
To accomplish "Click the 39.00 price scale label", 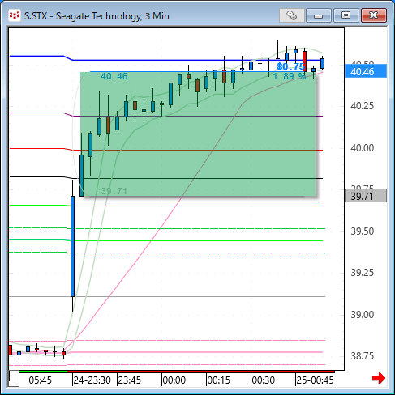I will click(x=363, y=315).
